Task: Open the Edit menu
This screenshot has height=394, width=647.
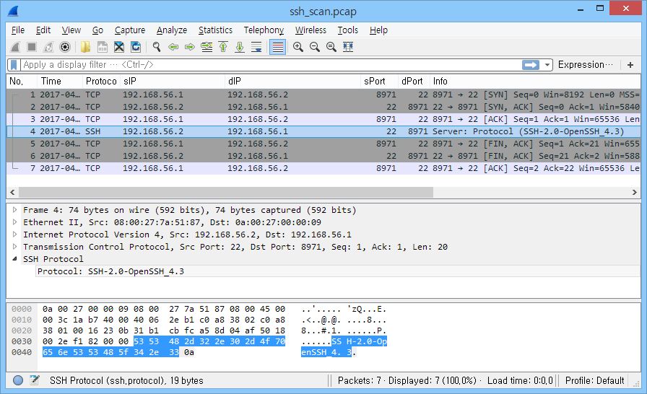Action: (x=43, y=30)
